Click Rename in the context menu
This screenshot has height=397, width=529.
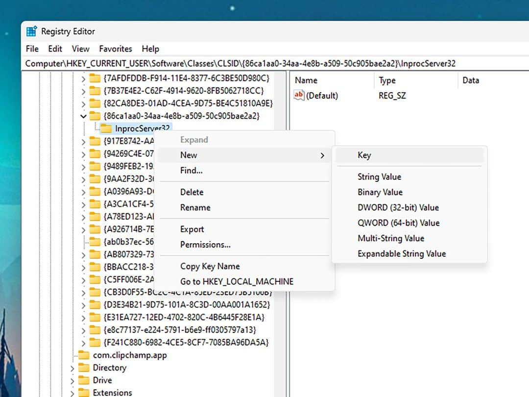tap(244, 208)
